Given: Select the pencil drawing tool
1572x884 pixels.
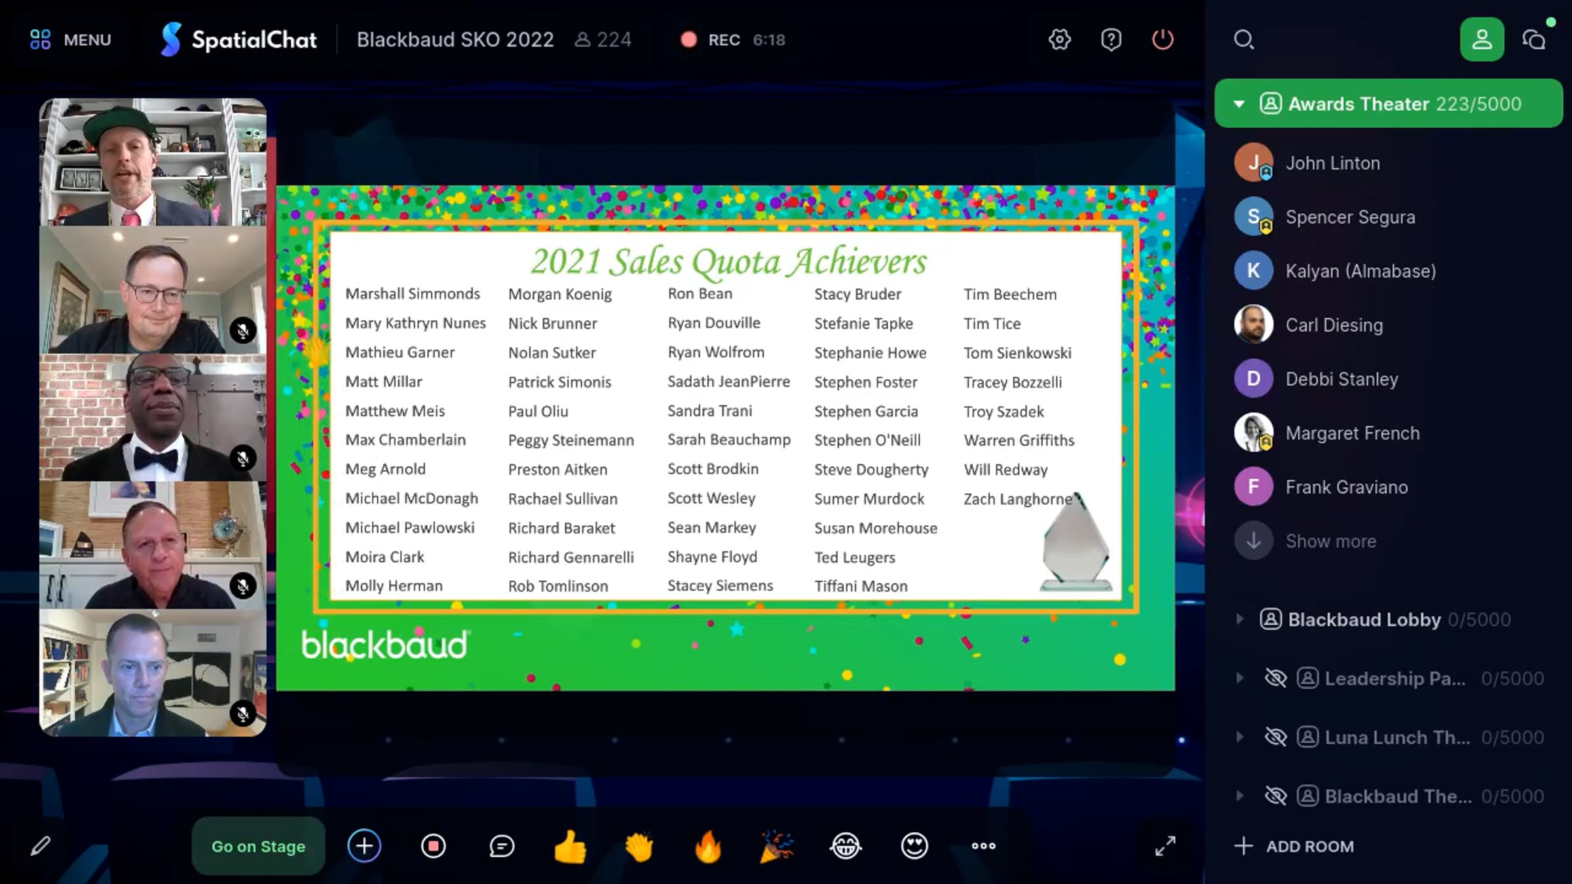Looking at the screenshot, I should point(41,846).
